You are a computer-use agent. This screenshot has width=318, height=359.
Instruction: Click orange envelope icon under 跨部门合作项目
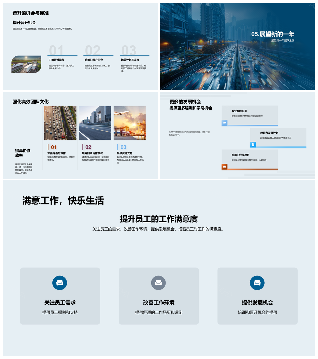tap(225, 166)
